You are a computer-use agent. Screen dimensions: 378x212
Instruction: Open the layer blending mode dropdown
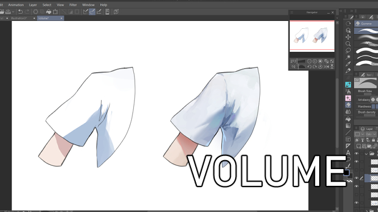(x=371, y=134)
